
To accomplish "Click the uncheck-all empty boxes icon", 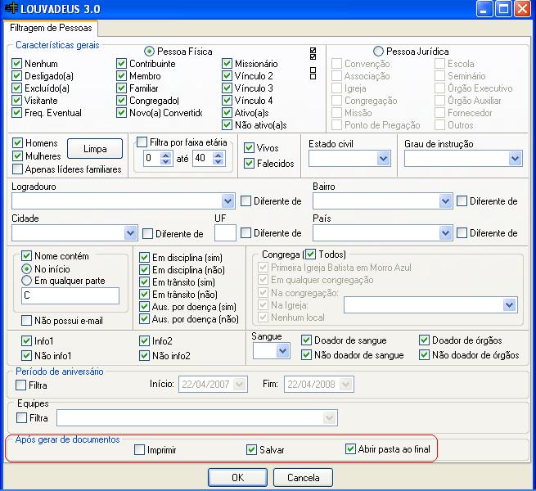I will click(x=313, y=73).
